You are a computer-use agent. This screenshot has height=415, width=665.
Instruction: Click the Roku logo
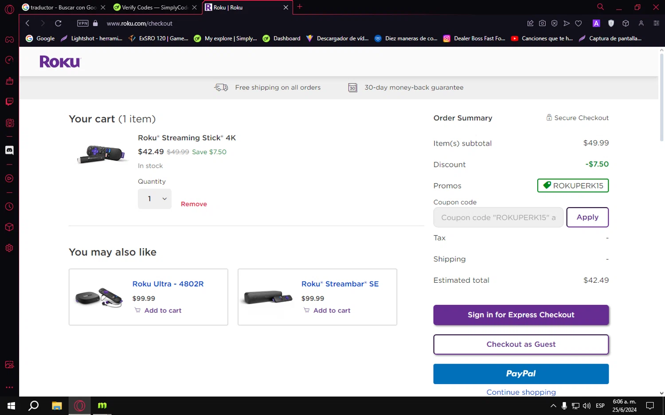[x=60, y=61]
